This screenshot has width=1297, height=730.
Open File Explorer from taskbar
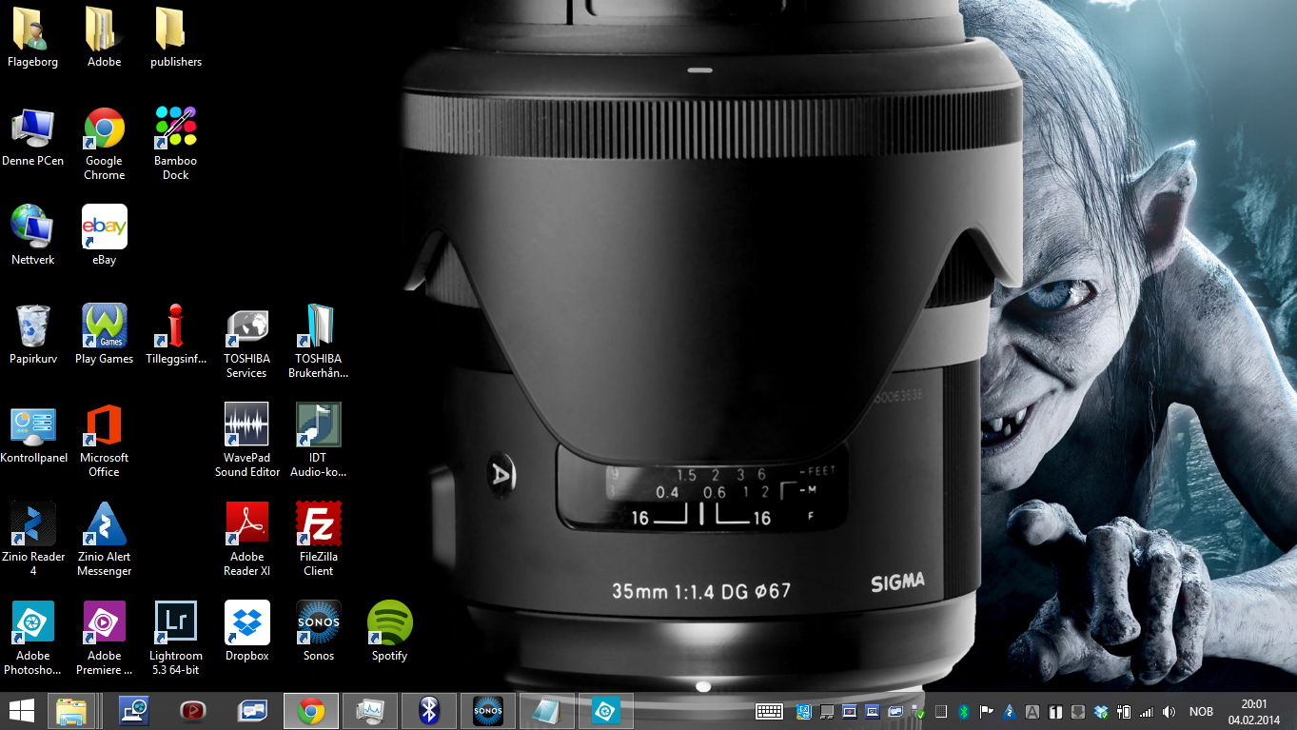pyautogui.click(x=72, y=711)
